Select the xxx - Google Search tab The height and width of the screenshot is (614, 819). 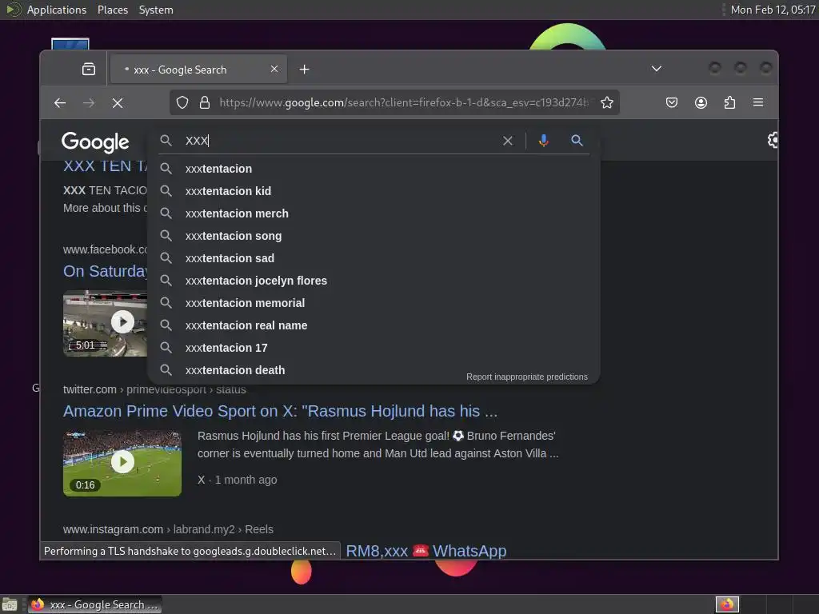pyautogui.click(x=198, y=69)
